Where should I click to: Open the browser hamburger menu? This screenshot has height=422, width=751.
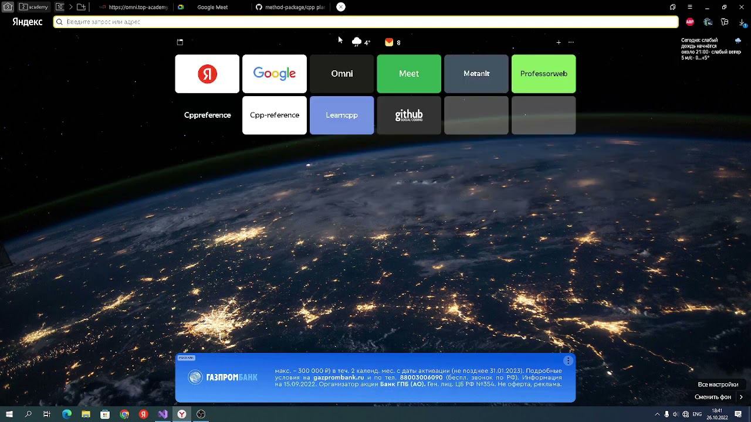pos(690,7)
